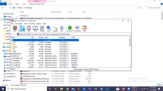Open Explorer Home ribbon tab
This screenshot has width=163, height=91.
coord(10,4)
